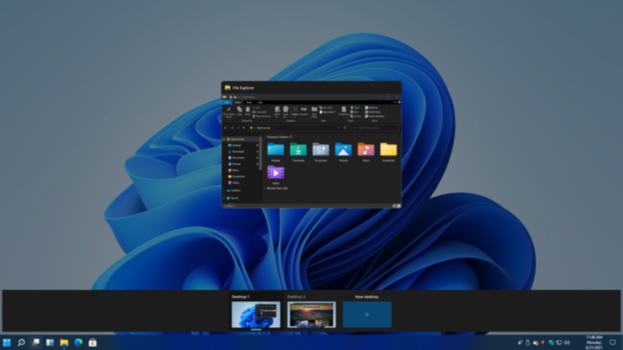The height and width of the screenshot is (350, 623).
Task: Select the Desktop 1 thumbnail
Action: coord(256,314)
